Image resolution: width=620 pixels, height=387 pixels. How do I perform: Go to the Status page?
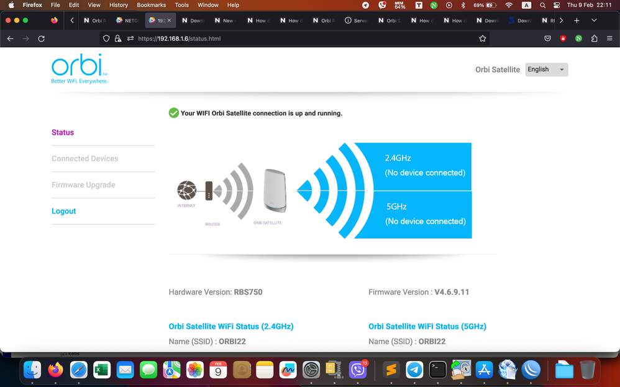(63, 132)
